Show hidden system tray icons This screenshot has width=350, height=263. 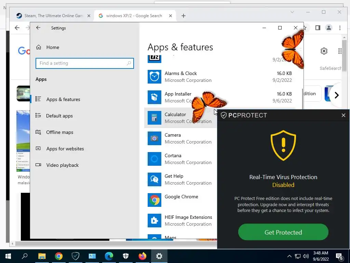[289, 256]
